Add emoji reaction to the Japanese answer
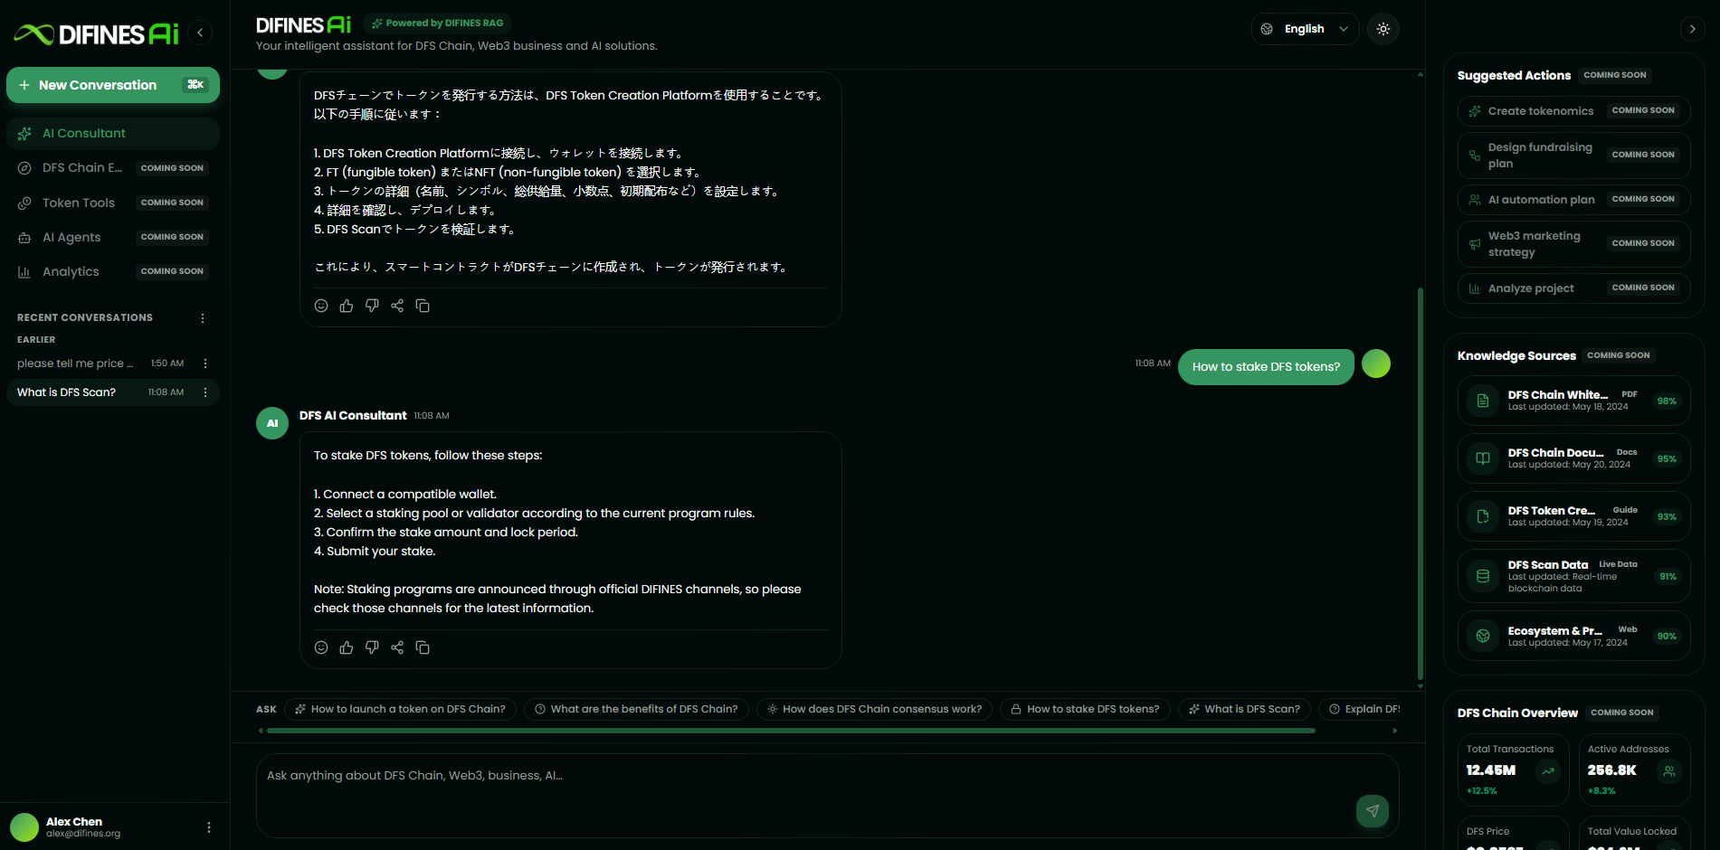This screenshot has width=1720, height=850. click(321, 306)
